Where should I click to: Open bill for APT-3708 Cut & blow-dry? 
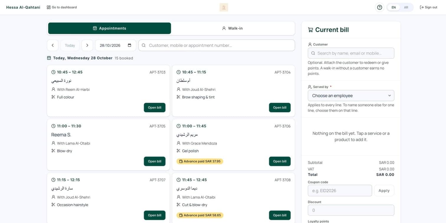click(x=280, y=215)
